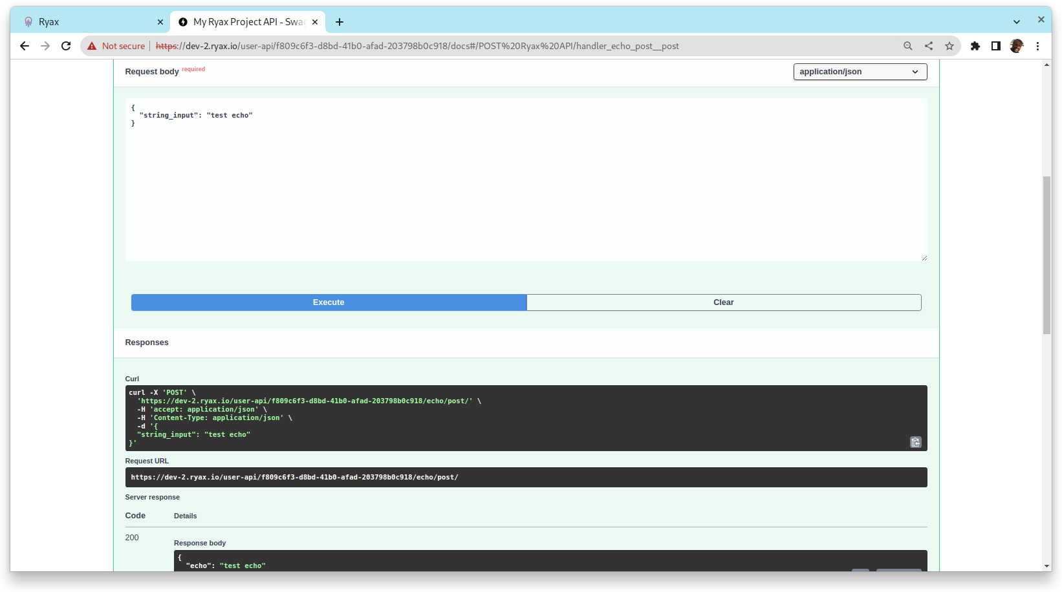Bookmark this page with the star icon
The height and width of the screenshot is (592, 1062).
click(x=949, y=46)
